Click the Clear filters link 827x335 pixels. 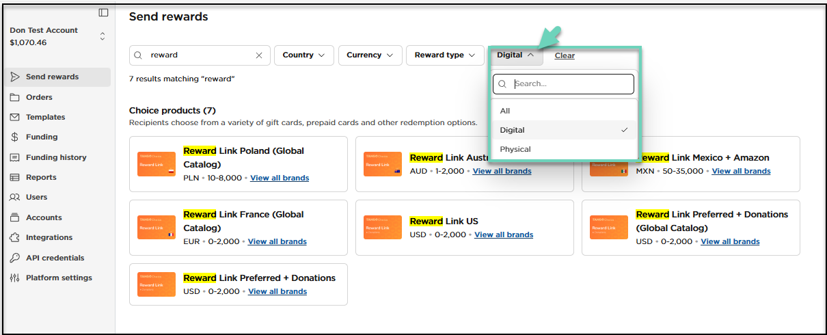(565, 55)
